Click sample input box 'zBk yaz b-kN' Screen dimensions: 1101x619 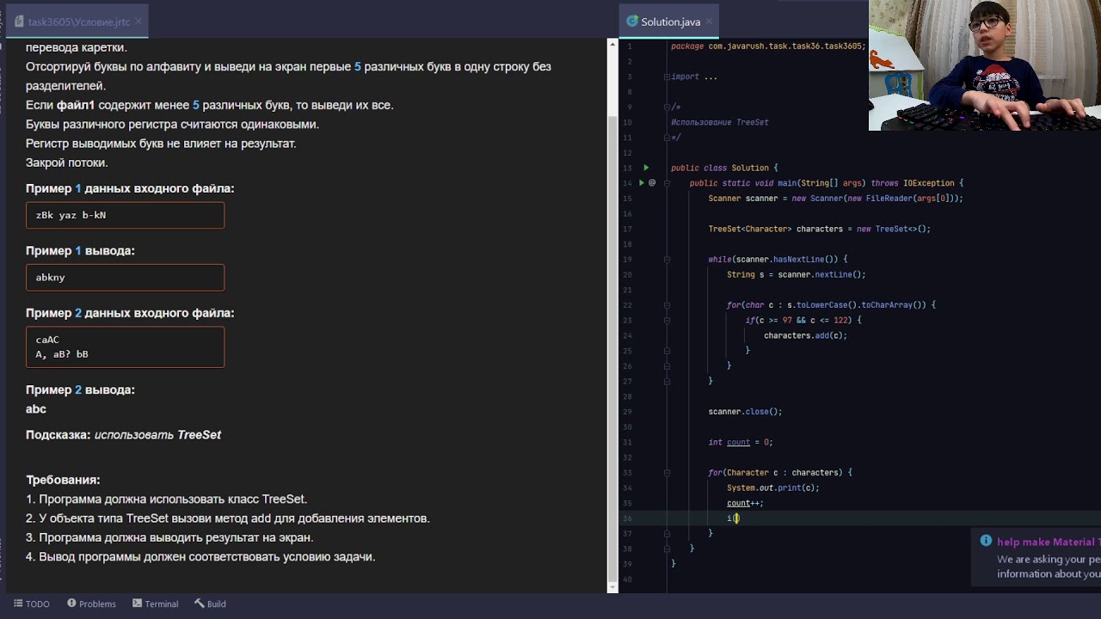click(x=125, y=215)
